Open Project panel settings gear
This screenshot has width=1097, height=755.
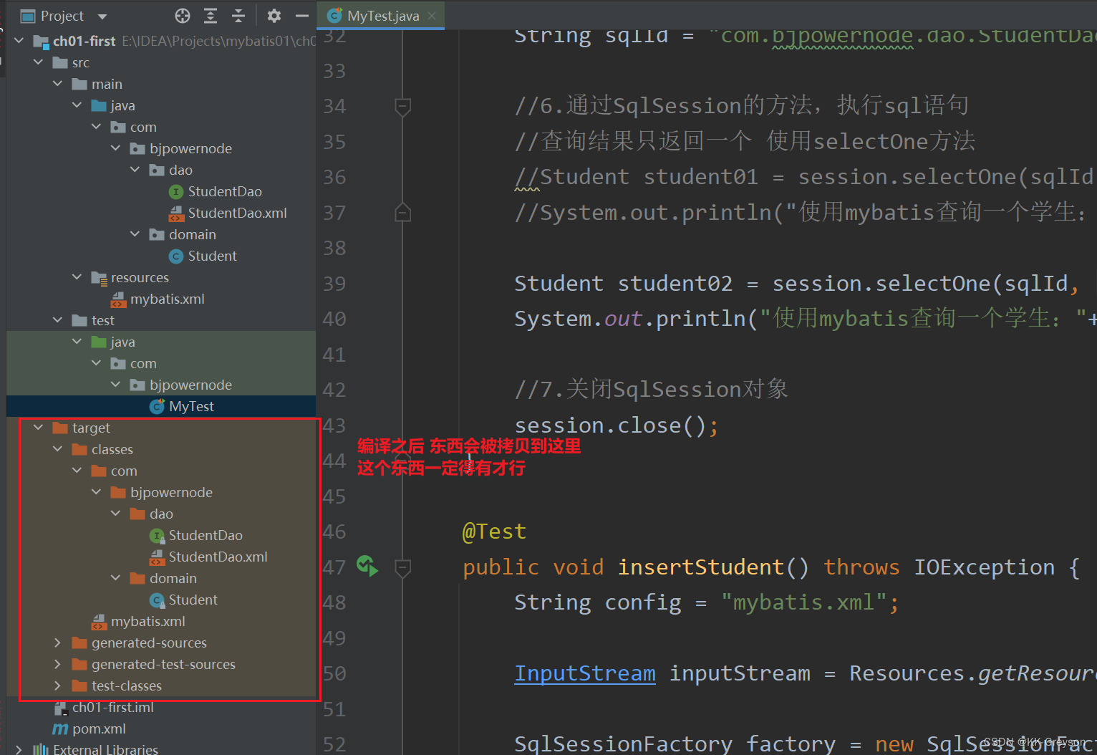click(274, 16)
